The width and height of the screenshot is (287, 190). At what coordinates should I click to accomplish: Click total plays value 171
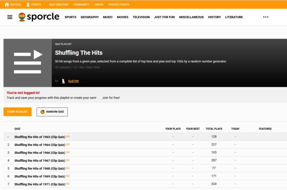coord(214,176)
